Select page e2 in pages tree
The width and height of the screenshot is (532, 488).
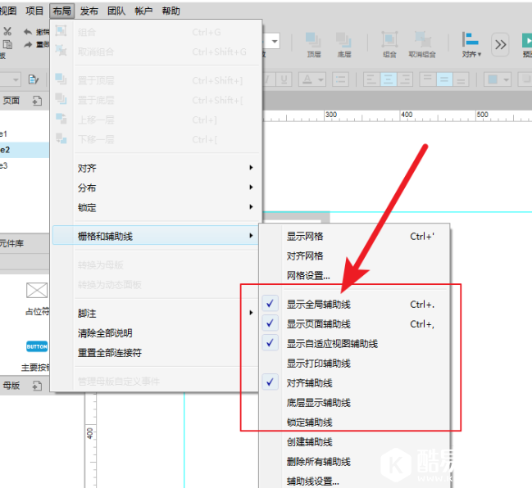pyautogui.click(x=25, y=150)
